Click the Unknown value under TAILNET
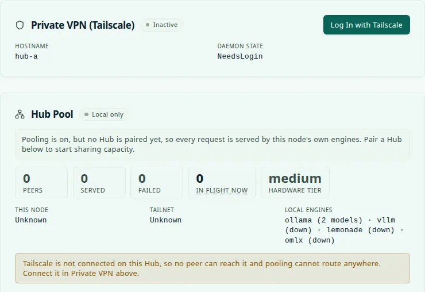The width and height of the screenshot is (425, 292). [x=165, y=220]
